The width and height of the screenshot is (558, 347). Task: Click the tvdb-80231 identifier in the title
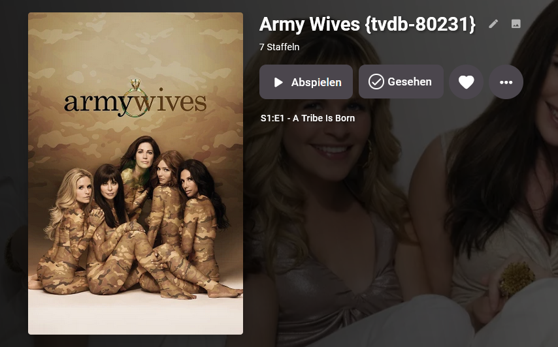click(x=420, y=24)
